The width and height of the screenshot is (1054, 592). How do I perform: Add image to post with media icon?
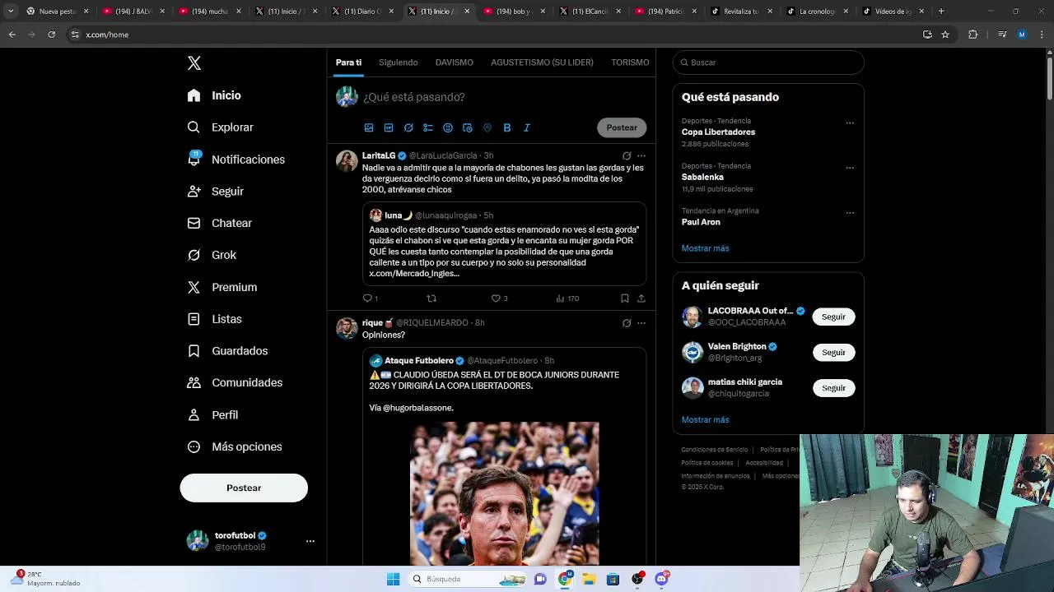369,127
